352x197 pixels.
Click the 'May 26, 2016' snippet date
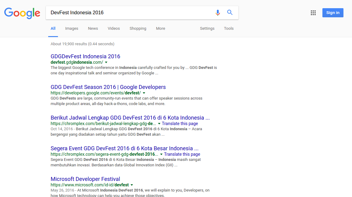click(x=63, y=190)
